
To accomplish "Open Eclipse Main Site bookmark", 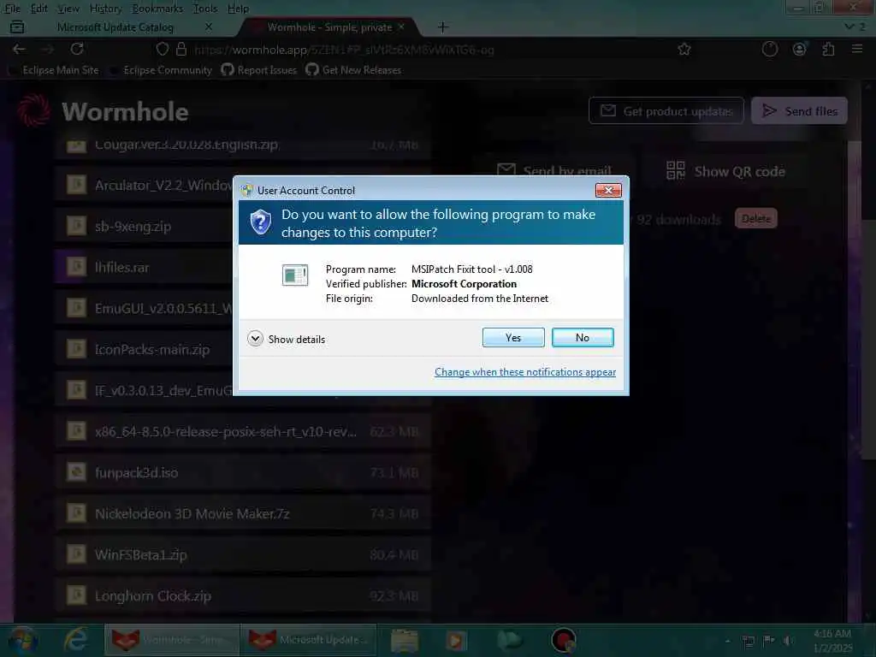I will point(54,70).
